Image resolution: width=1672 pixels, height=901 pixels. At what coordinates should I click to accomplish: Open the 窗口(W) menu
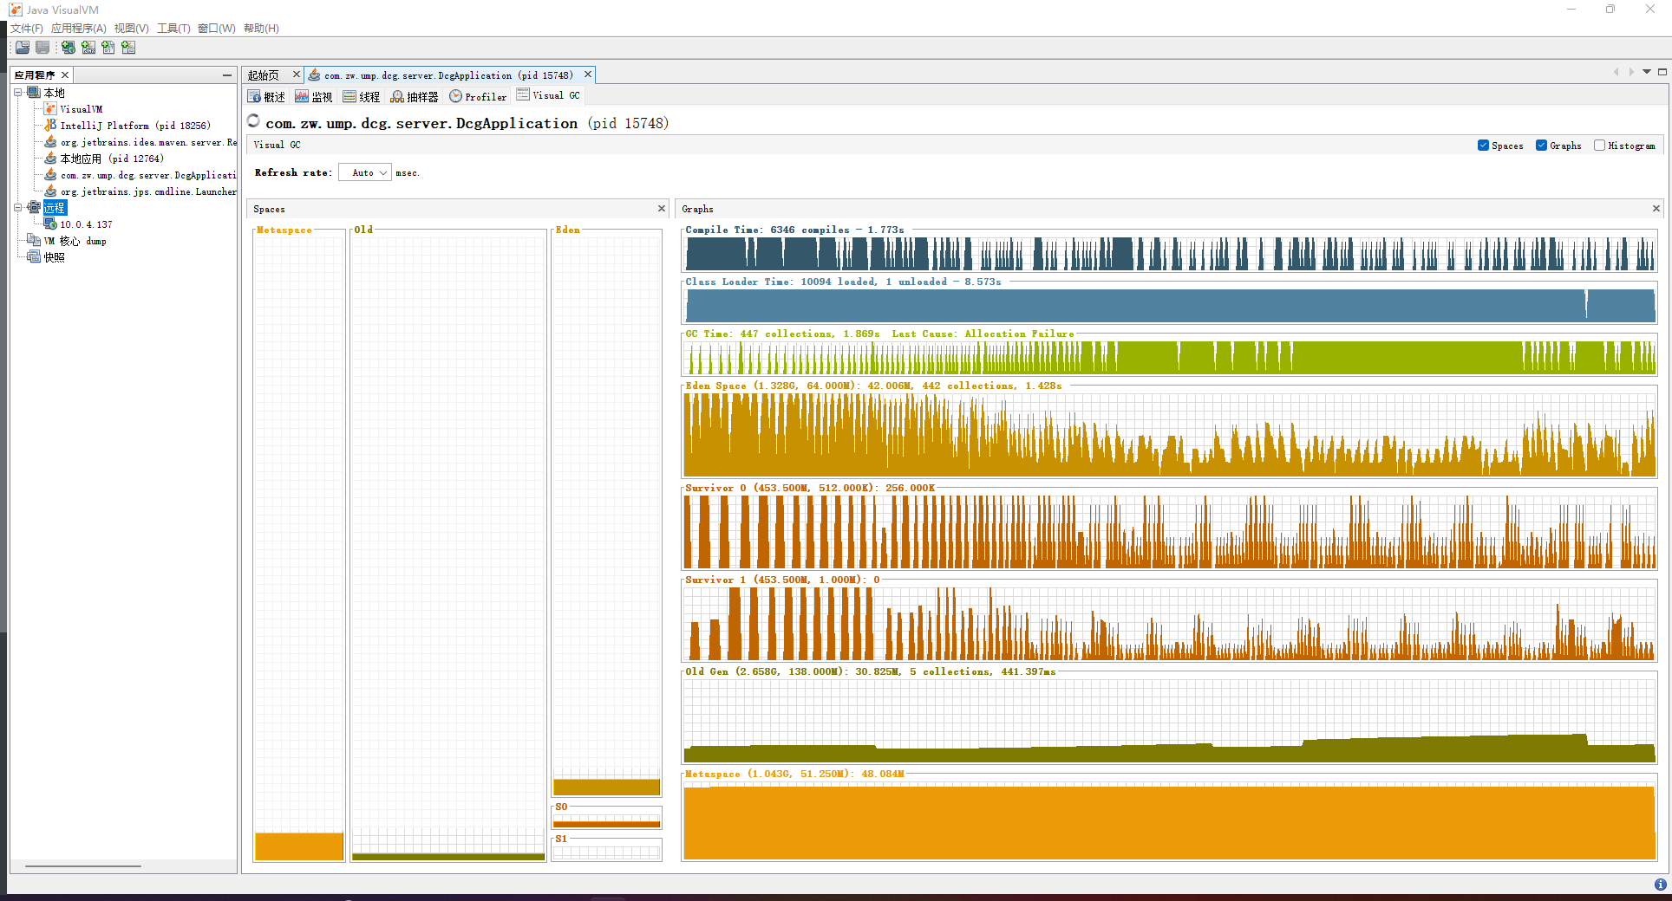(x=217, y=29)
